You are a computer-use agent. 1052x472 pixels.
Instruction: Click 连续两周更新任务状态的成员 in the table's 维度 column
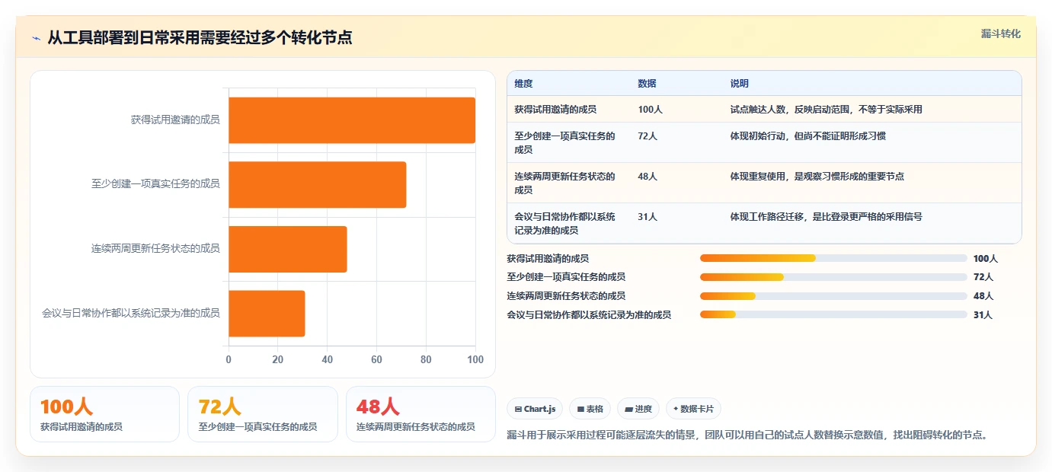pos(564,183)
